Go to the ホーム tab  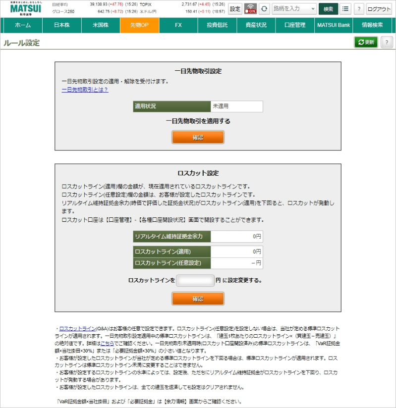(23, 25)
